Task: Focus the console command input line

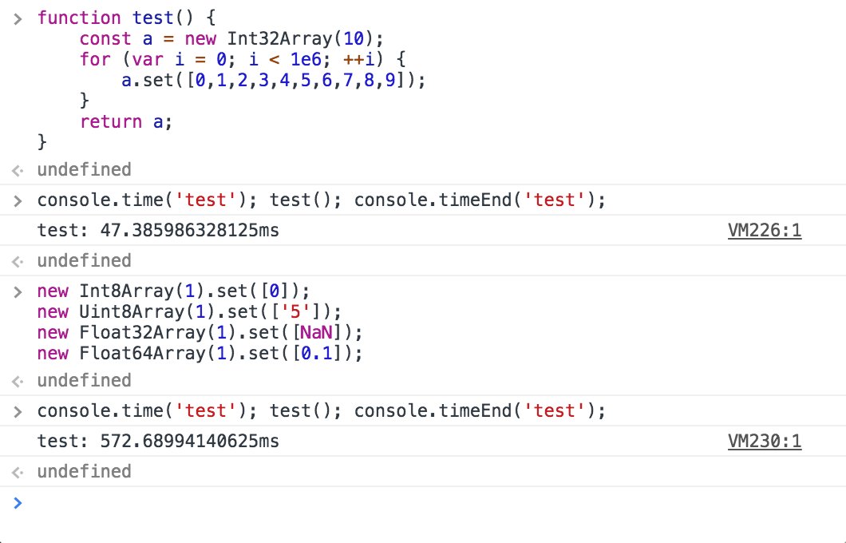Action: 319,503
